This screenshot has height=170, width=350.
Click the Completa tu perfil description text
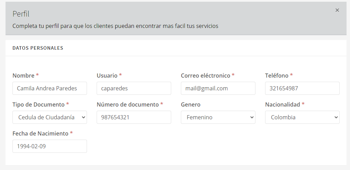tap(115, 26)
